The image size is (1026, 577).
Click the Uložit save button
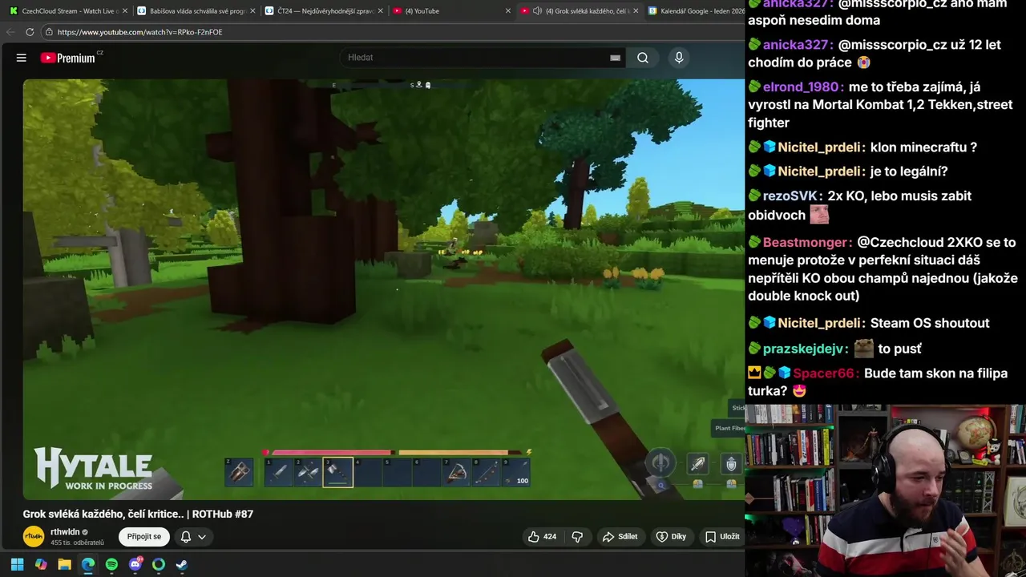click(722, 537)
